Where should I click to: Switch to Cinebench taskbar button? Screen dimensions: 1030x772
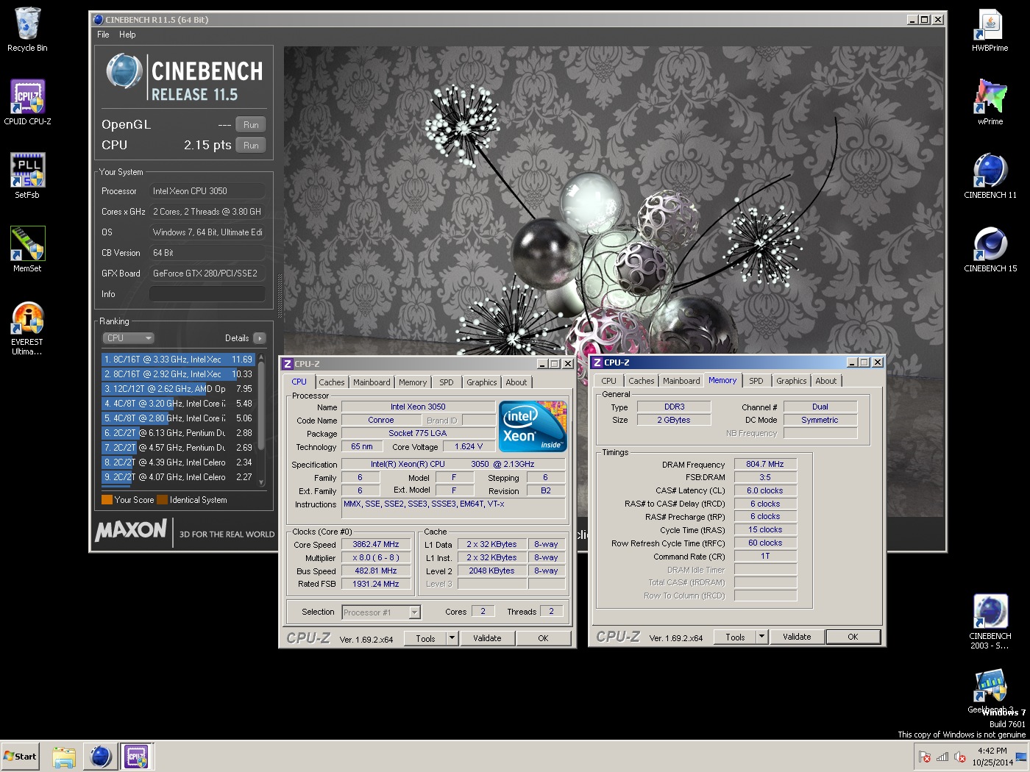pos(100,757)
